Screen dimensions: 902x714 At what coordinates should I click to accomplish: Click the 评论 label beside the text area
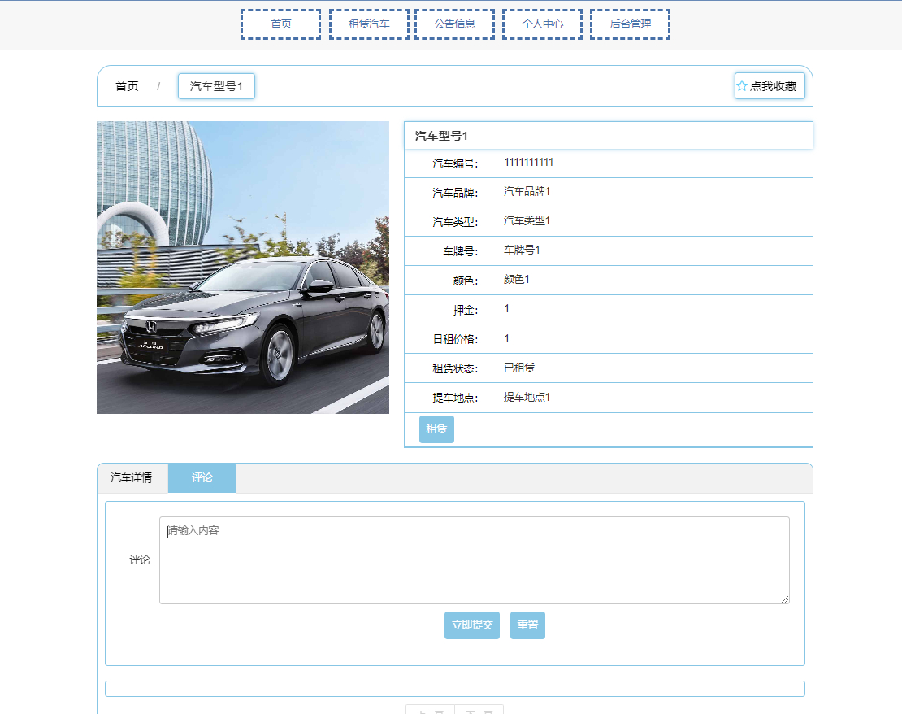[139, 559]
